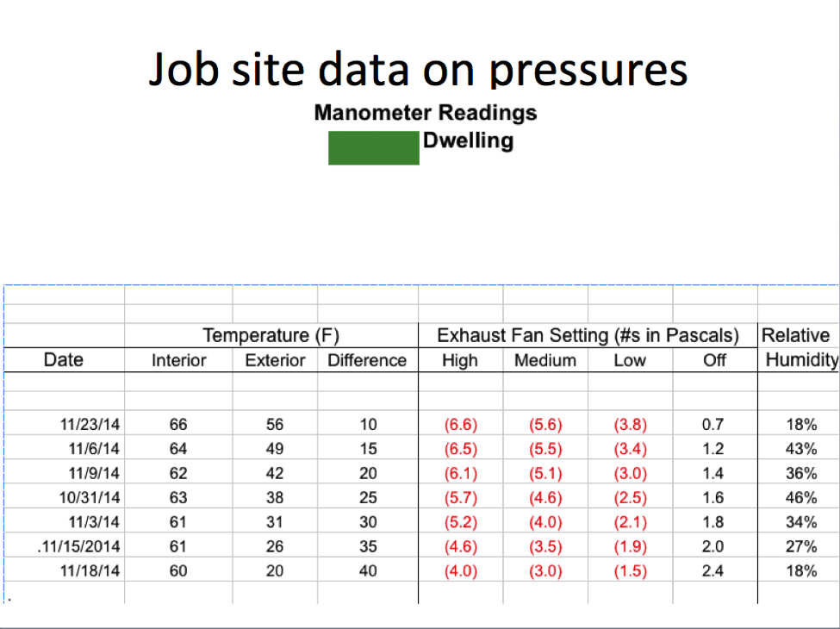Click the slide title 'Job site data on pressures'
This screenshot has width=840, height=629.
click(x=419, y=69)
